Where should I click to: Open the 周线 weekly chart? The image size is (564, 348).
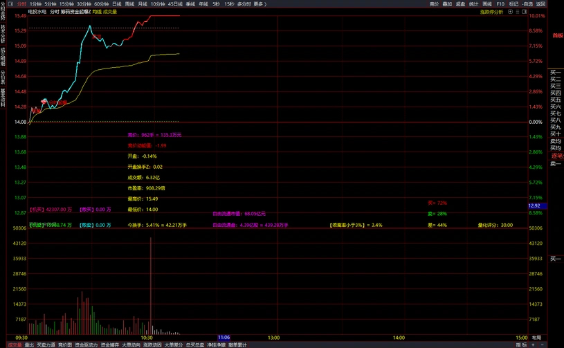click(129, 4)
